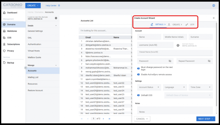220x125 pixels.
Task: Click the globe icon beside domain name
Action: tap(56, 18)
